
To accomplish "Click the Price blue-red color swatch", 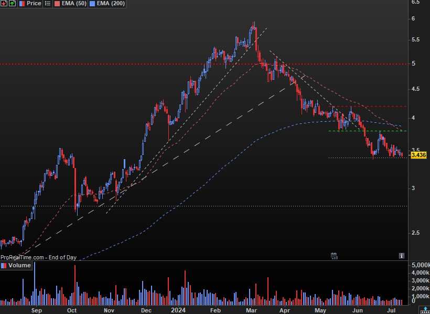I will (x=22, y=4).
